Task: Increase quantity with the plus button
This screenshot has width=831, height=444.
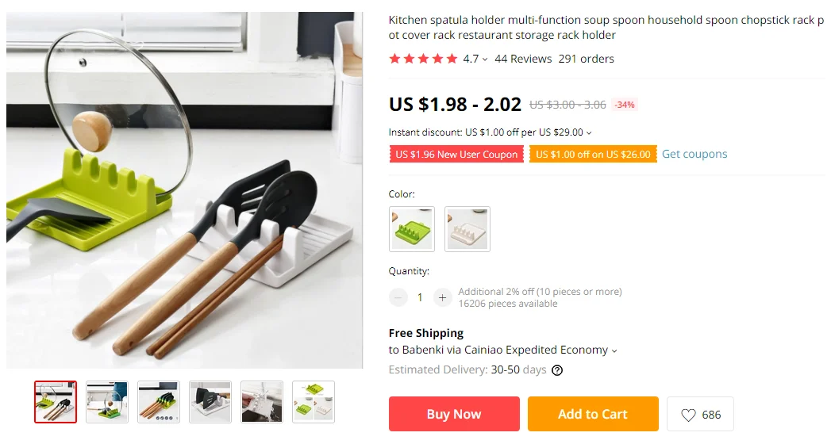Action: [x=442, y=297]
